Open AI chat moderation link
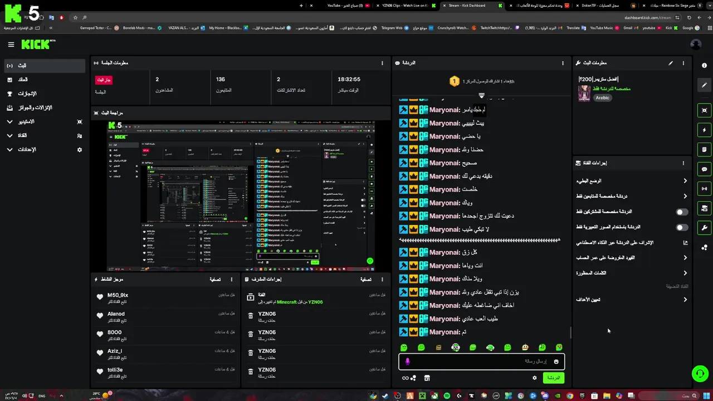 coord(632,242)
